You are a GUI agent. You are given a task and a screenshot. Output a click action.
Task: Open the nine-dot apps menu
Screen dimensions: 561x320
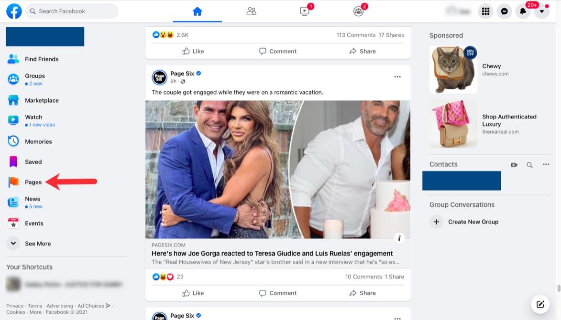pos(485,11)
